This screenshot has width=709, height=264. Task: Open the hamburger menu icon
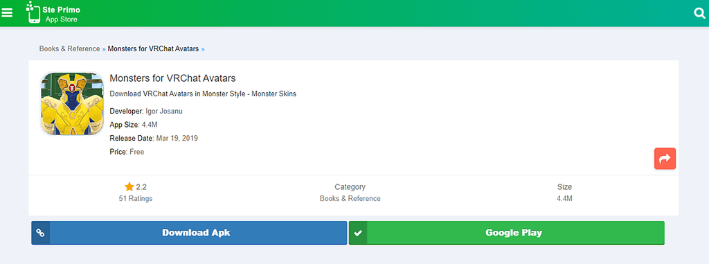pos(7,12)
